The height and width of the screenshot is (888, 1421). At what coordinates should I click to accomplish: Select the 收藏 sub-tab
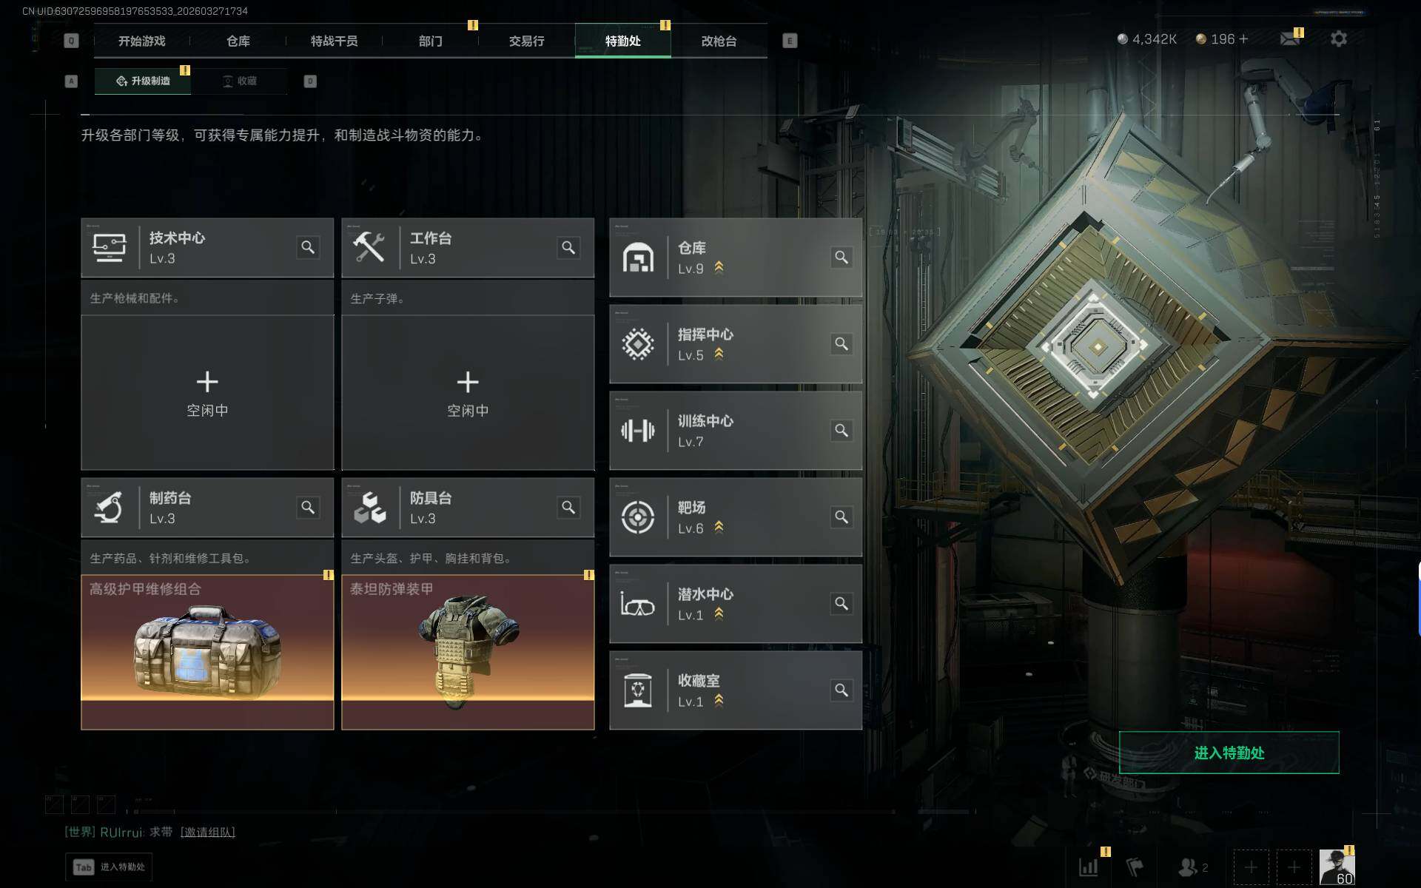239,81
